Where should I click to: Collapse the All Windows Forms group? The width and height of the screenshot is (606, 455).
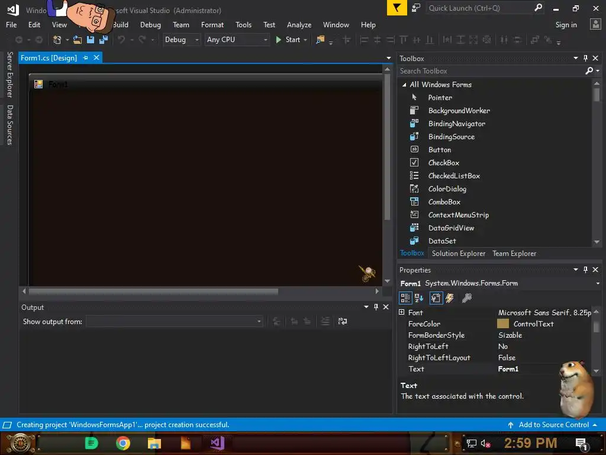coord(404,84)
